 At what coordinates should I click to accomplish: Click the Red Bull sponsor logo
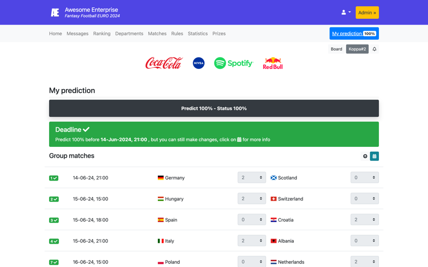point(272,64)
